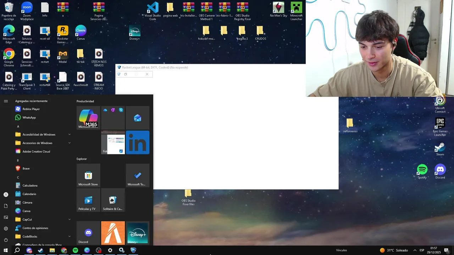This screenshot has height=255, width=454.
Task: Open the Disney+ tile in Start menu
Action: (x=138, y=233)
